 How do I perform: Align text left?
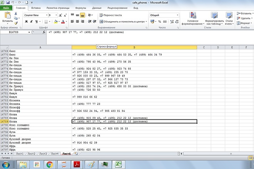[72, 22]
